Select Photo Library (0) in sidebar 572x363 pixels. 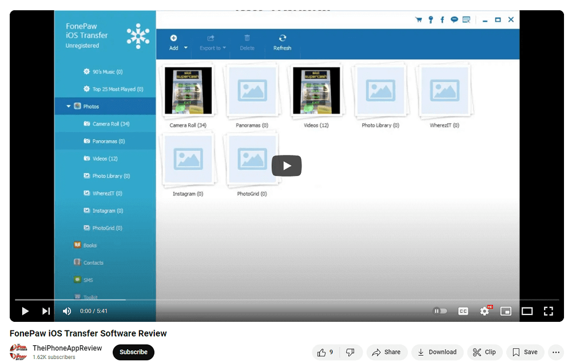105,176
